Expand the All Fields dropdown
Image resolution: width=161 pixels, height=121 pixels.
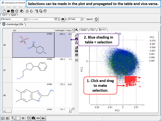pos(81,19)
